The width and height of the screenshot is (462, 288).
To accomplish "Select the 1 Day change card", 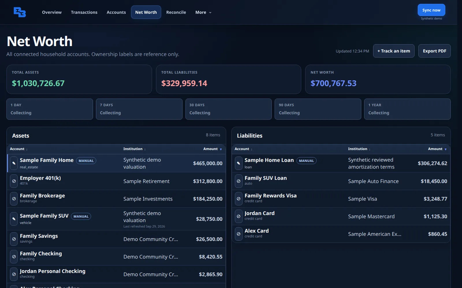I will click(x=50, y=109).
